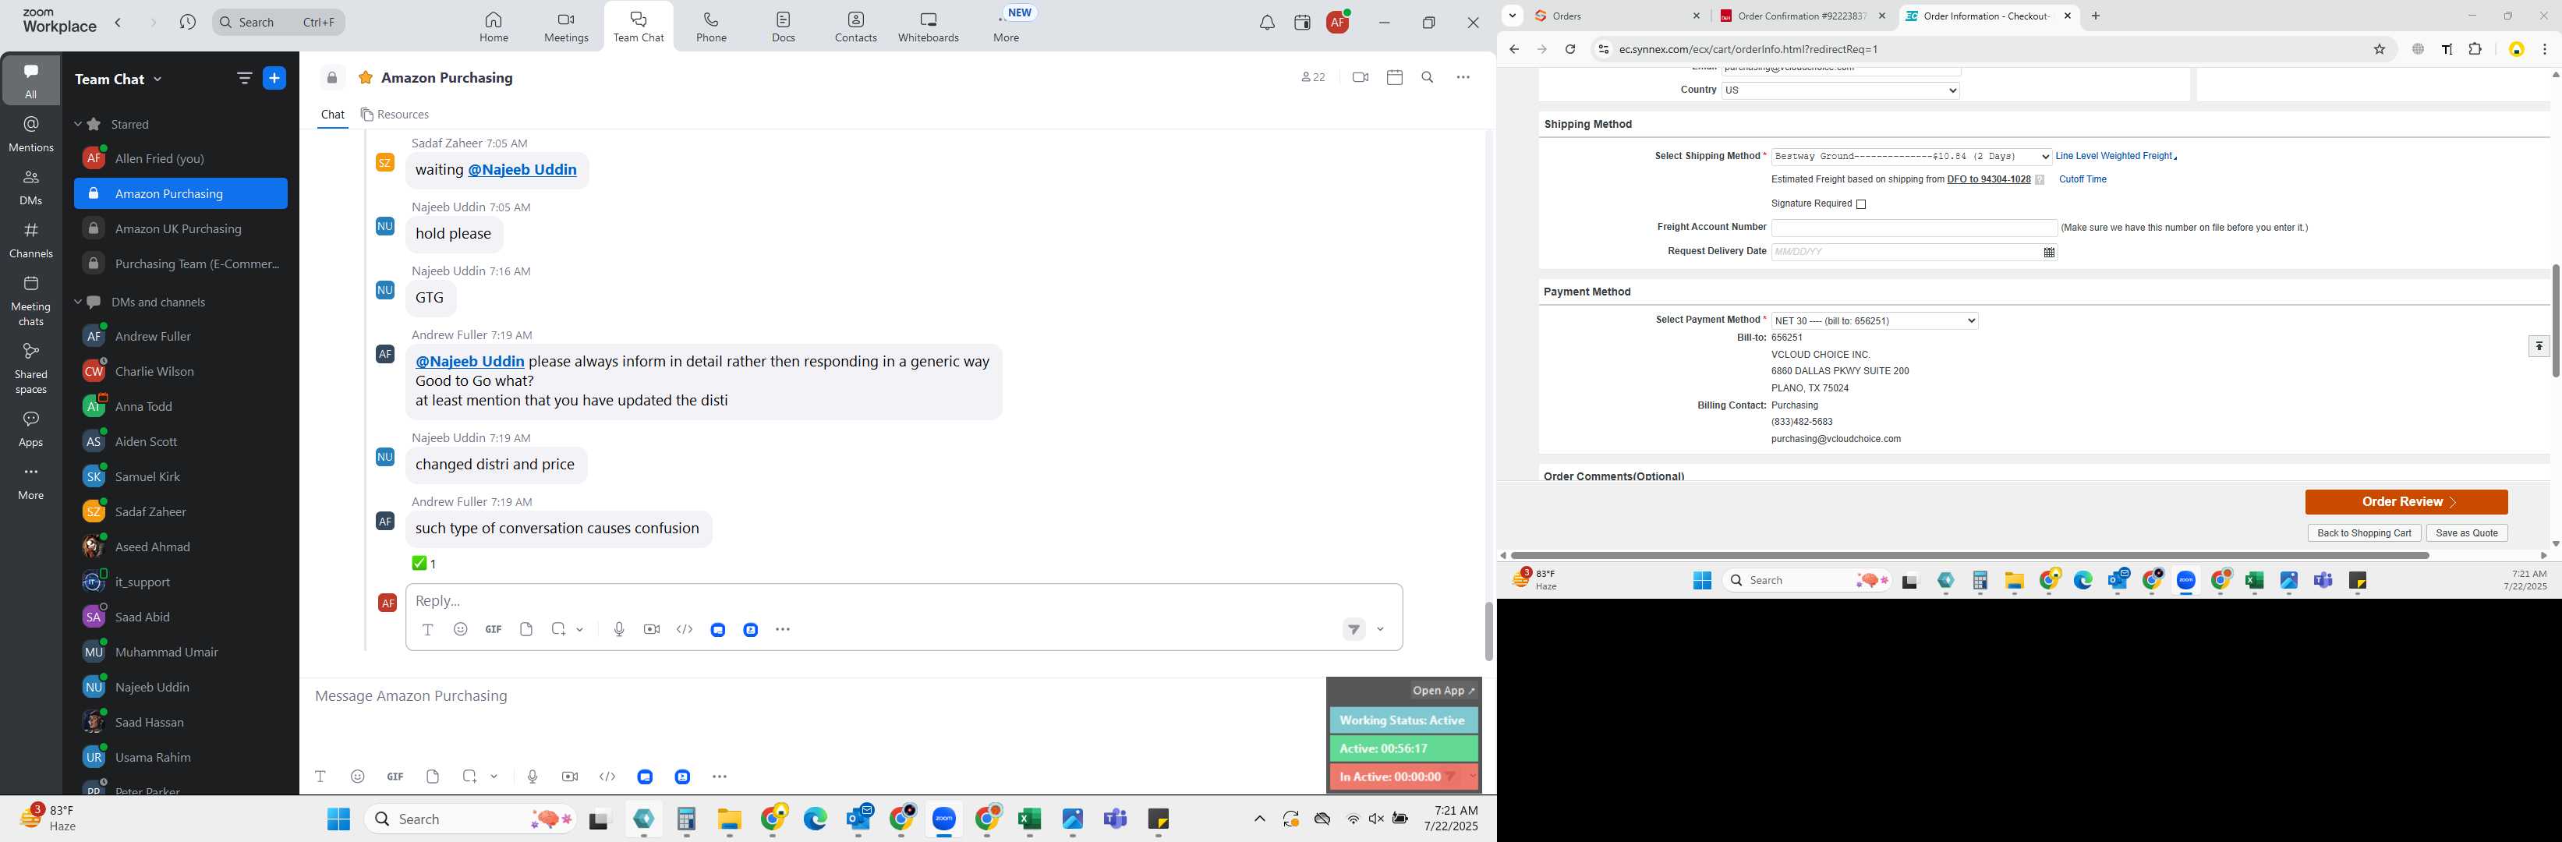Search within the Amazon Purchasing chat

click(1428, 77)
